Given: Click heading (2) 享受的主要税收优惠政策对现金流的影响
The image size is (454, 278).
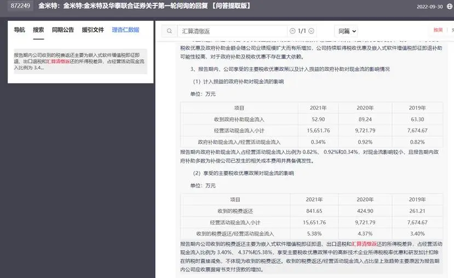Looking at the screenshot, I should click(x=243, y=173).
